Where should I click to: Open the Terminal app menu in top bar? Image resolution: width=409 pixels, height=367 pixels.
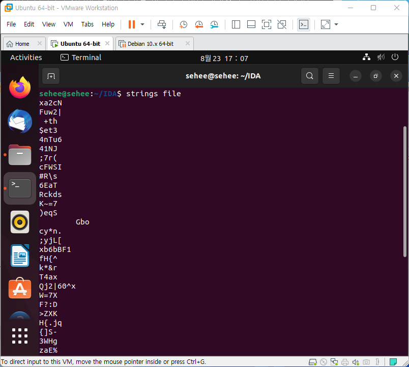81,58
